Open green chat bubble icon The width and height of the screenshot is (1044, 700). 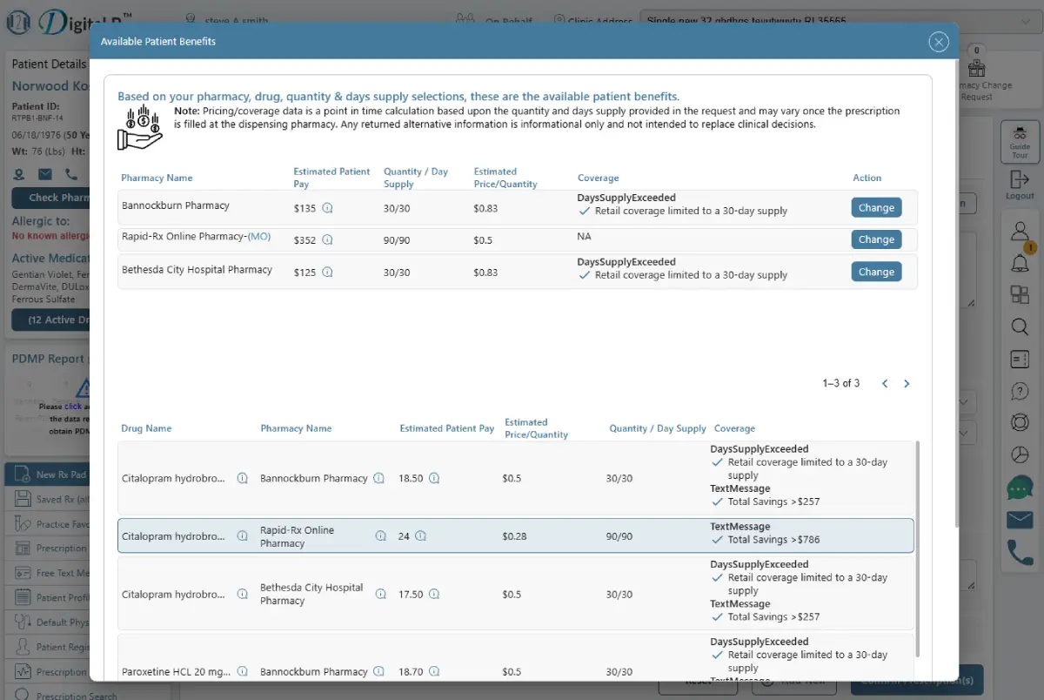point(1020,488)
